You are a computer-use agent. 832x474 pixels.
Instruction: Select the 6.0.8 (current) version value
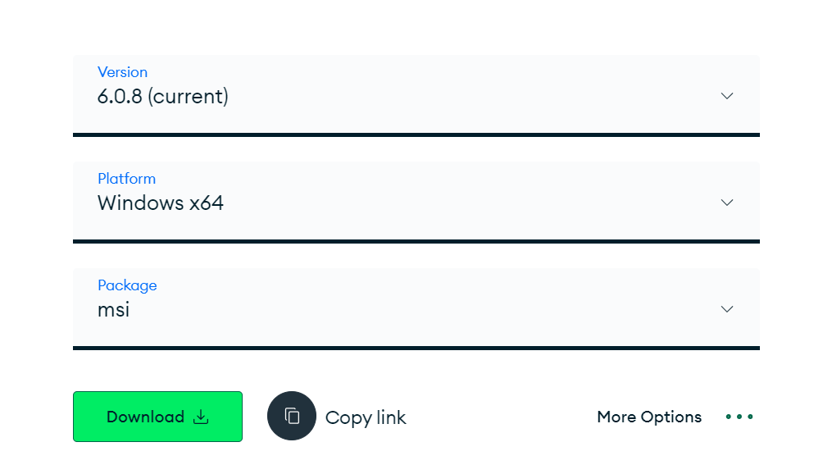pos(162,97)
